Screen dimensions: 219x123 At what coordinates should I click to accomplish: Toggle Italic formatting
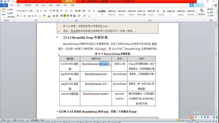tap(21, 16)
